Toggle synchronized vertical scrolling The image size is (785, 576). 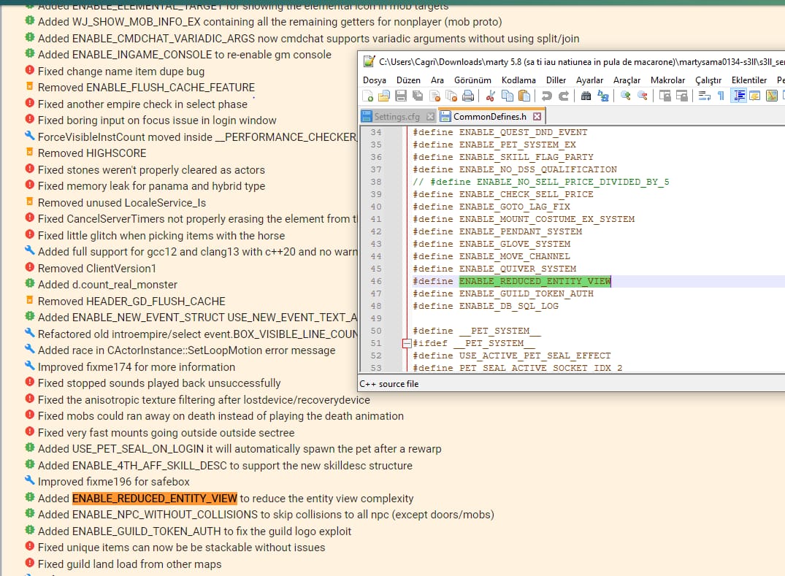[665, 96]
